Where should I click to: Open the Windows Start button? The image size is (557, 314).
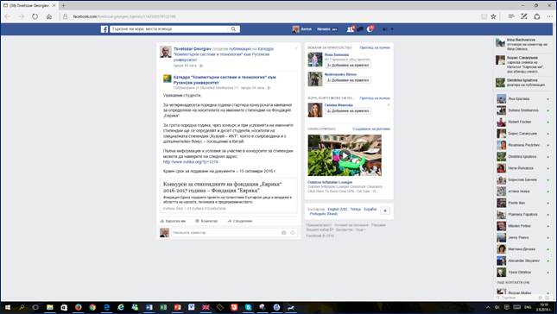point(7,308)
